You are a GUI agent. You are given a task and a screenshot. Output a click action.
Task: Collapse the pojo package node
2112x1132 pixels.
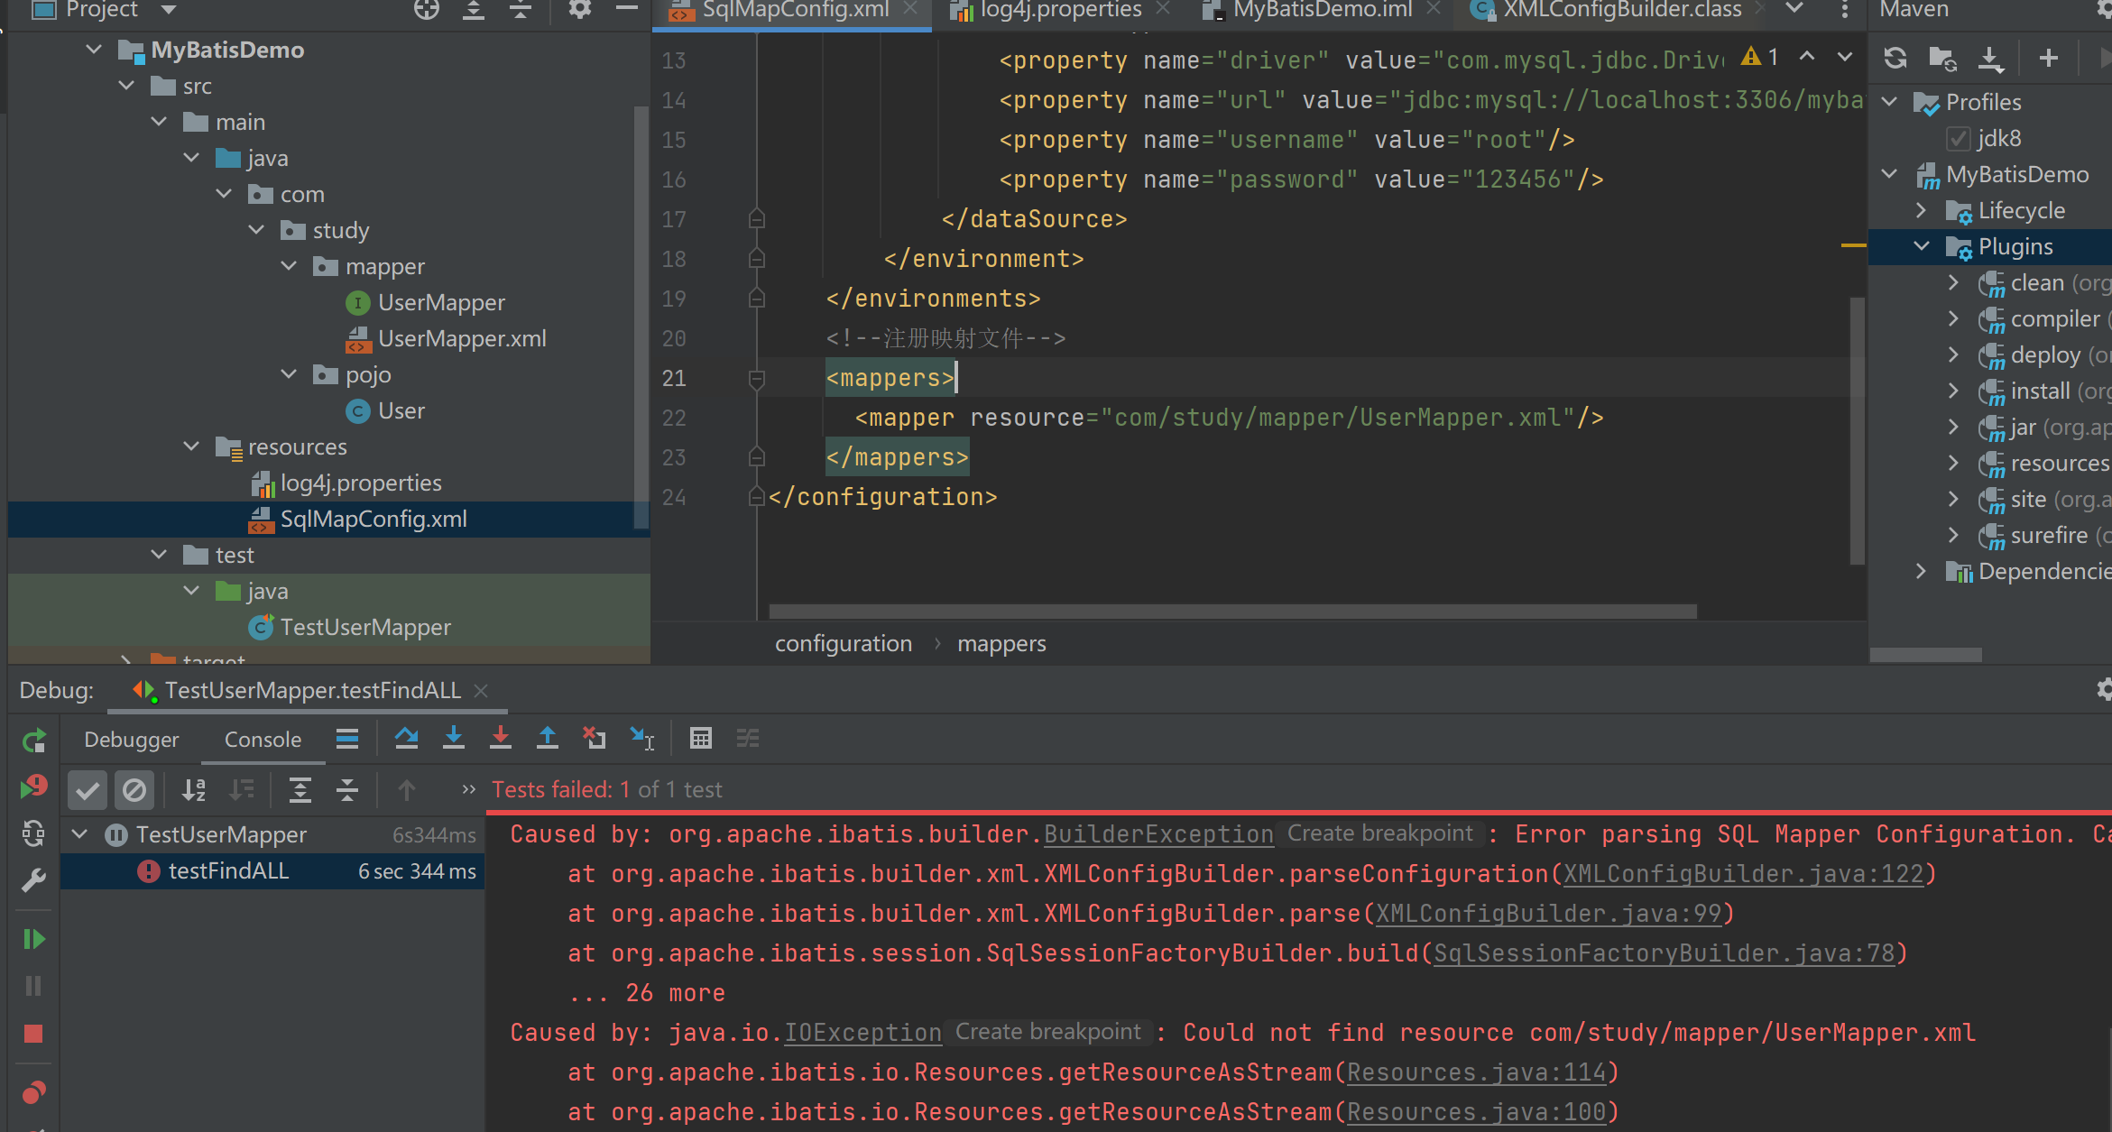tap(289, 373)
